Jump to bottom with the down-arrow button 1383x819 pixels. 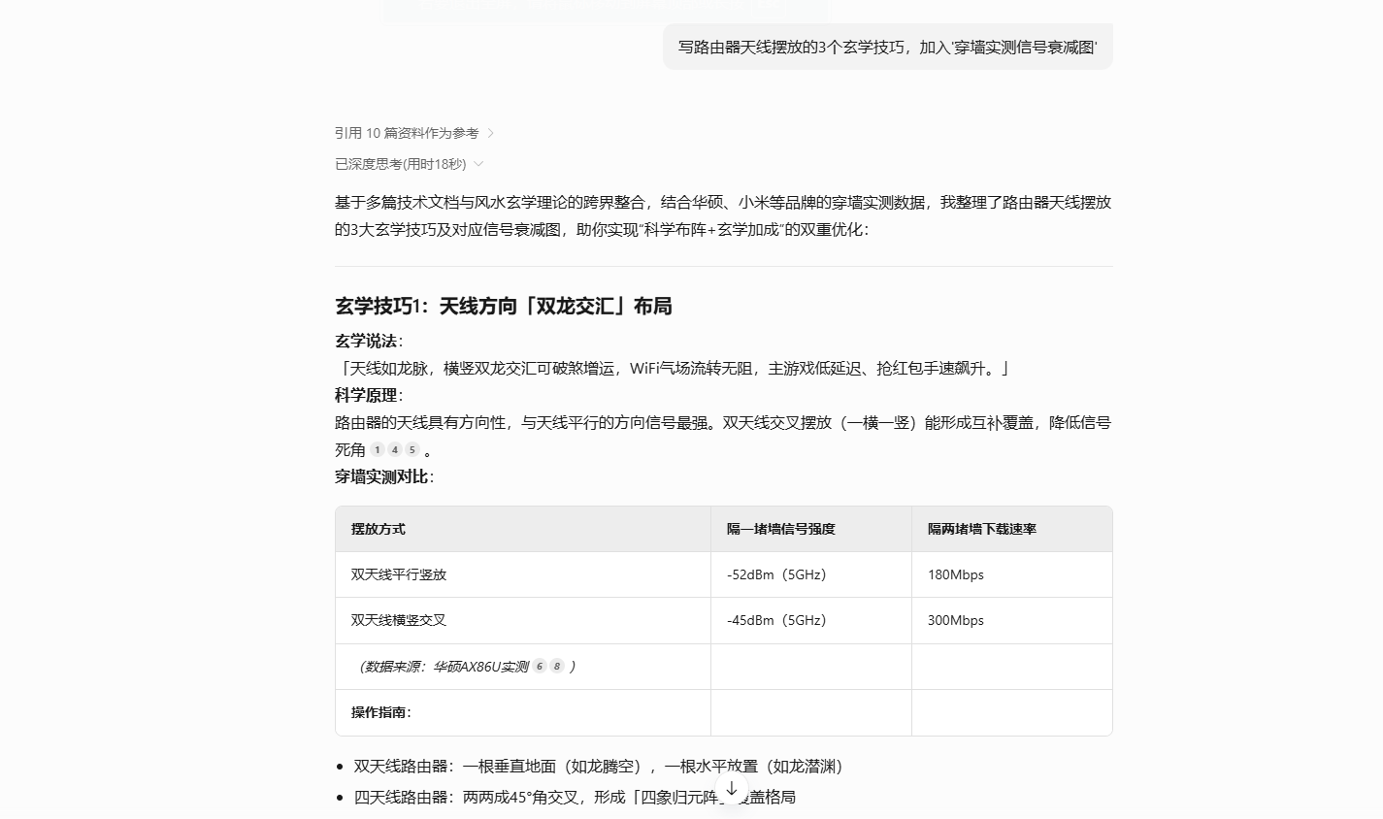[732, 789]
